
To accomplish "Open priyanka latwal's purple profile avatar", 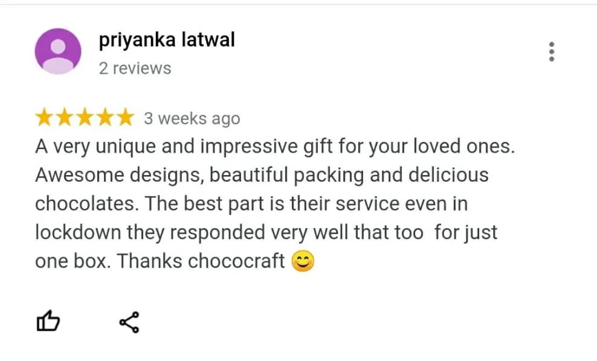I will coord(58,51).
